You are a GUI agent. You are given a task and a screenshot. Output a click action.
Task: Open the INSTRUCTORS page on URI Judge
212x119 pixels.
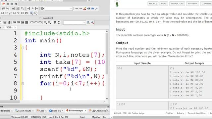[x=177, y=4]
